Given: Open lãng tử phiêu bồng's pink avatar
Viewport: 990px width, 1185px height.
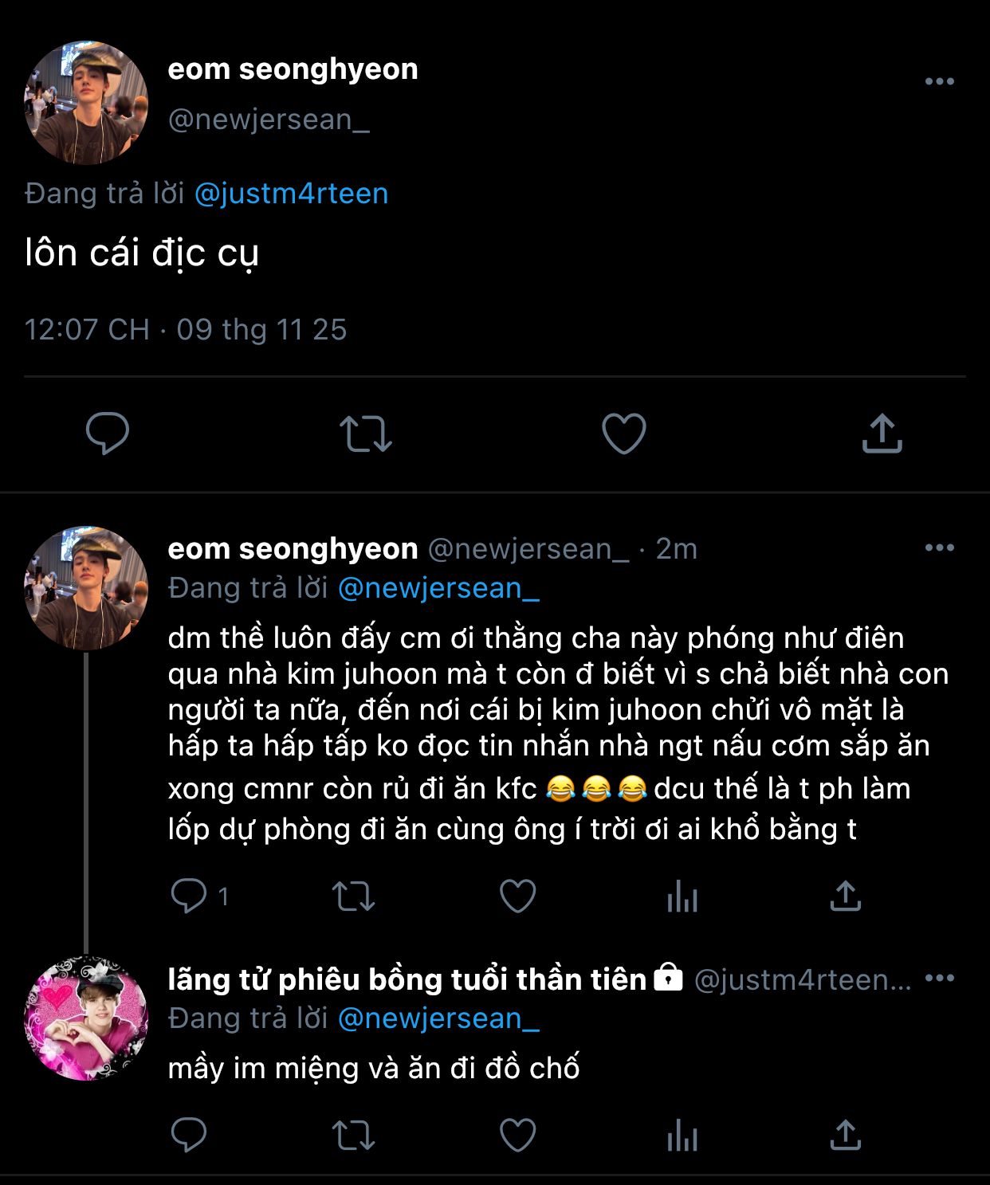Looking at the screenshot, I should coord(86,1018).
